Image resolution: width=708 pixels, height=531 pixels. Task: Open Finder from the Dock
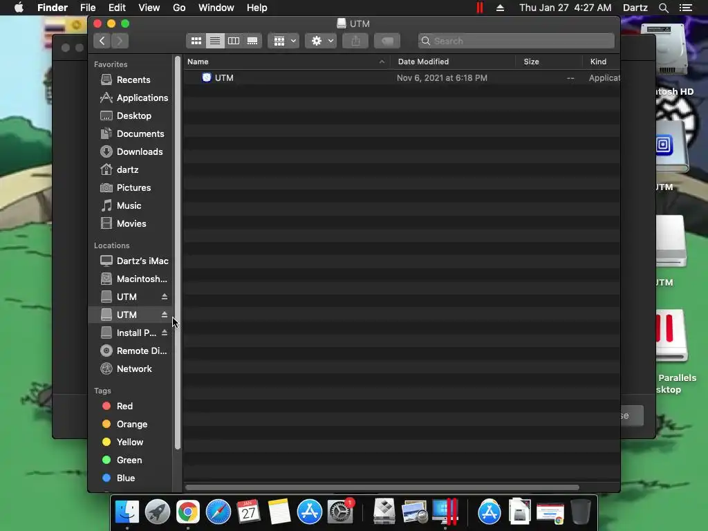click(127, 512)
